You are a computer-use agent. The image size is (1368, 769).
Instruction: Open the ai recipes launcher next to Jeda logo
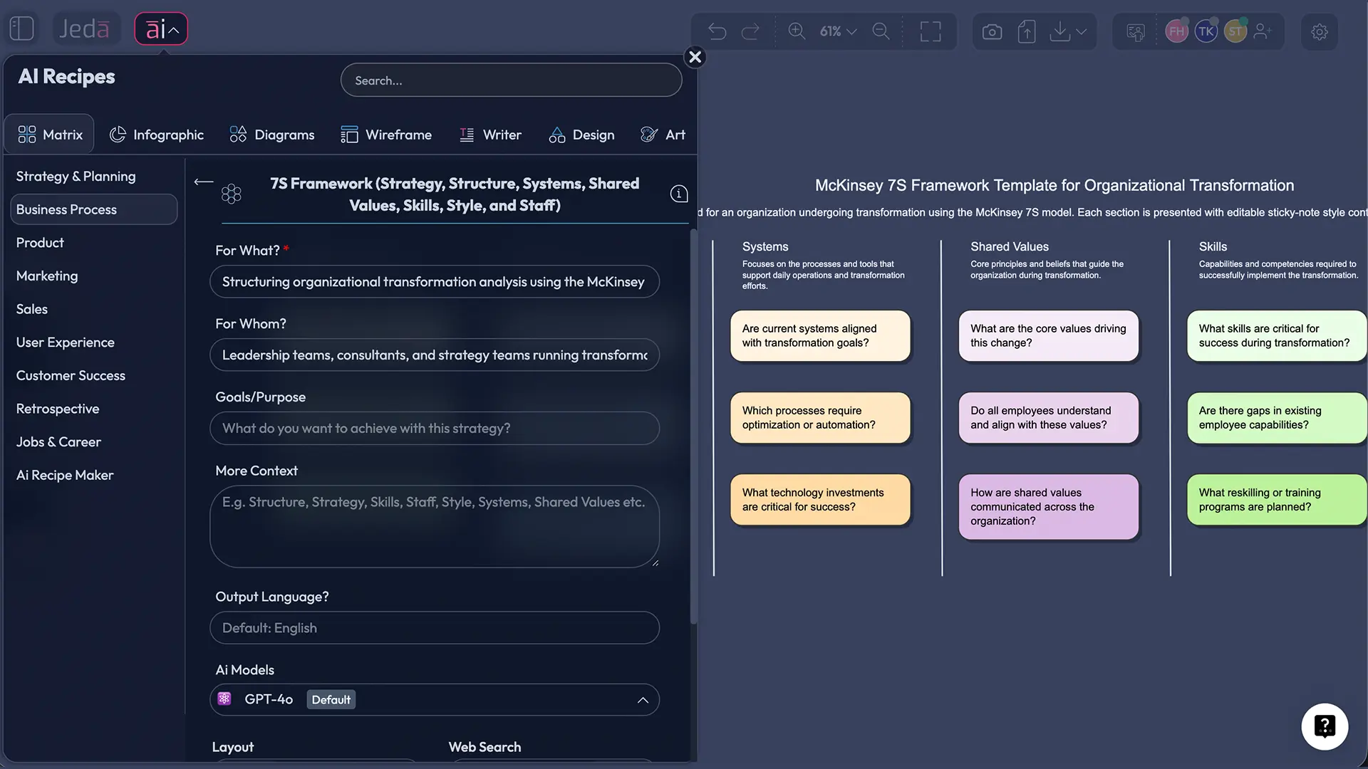pyautogui.click(x=160, y=28)
